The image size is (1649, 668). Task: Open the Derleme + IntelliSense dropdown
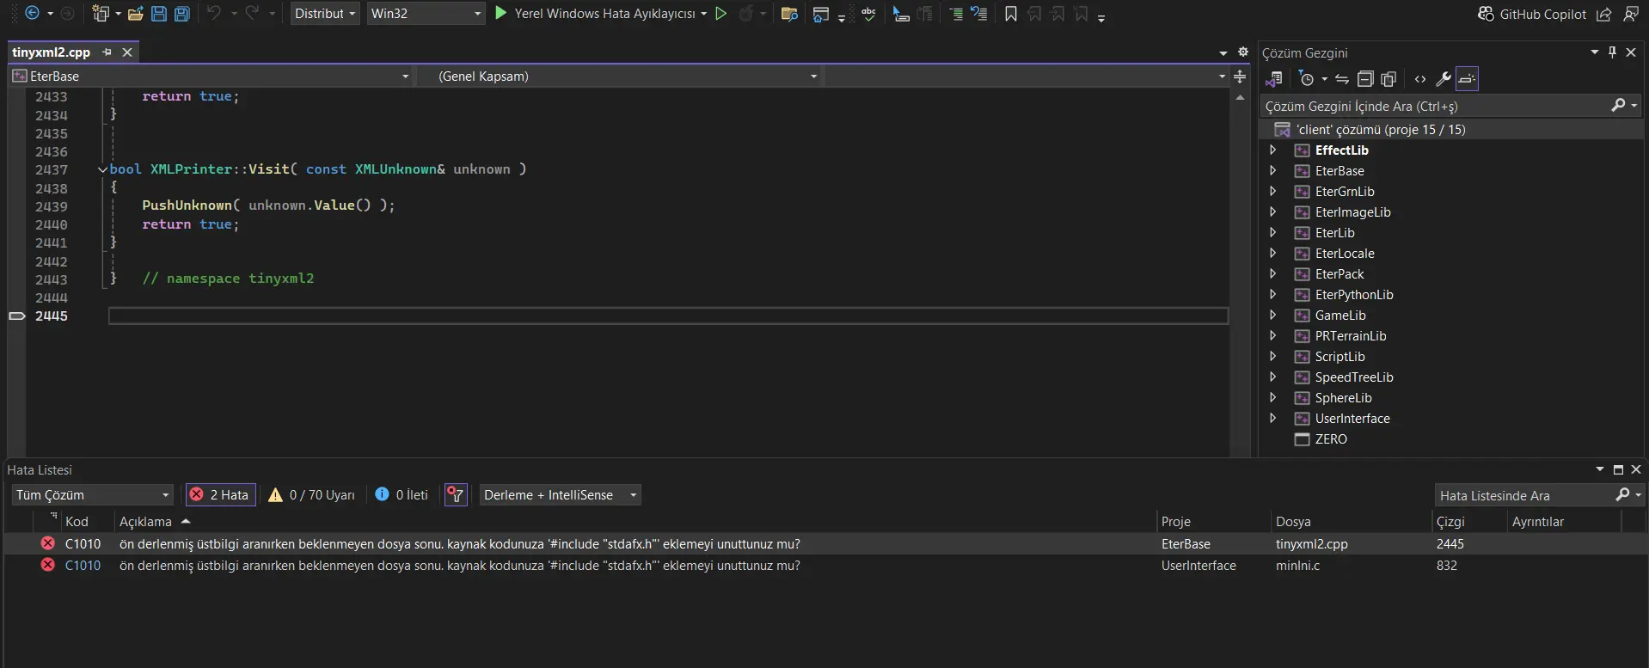560,495
